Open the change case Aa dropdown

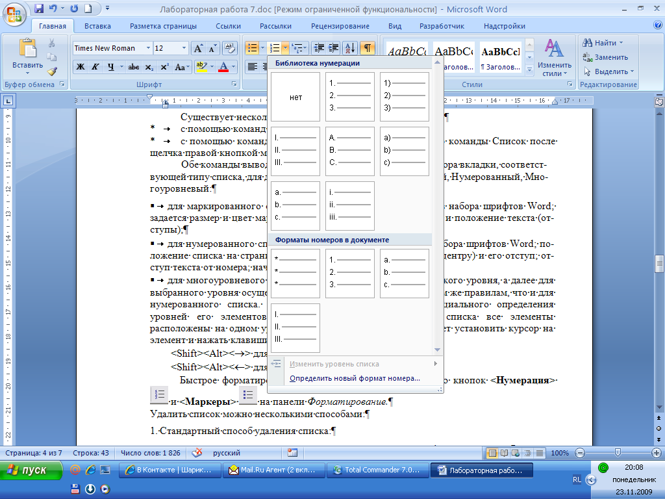coord(182,67)
